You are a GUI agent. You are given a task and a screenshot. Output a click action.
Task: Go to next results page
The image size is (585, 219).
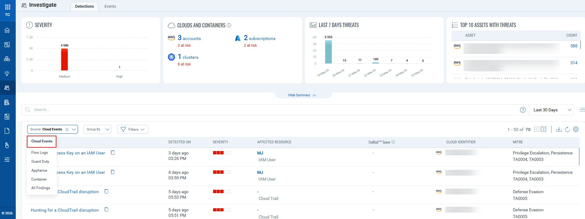tap(543, 129)
